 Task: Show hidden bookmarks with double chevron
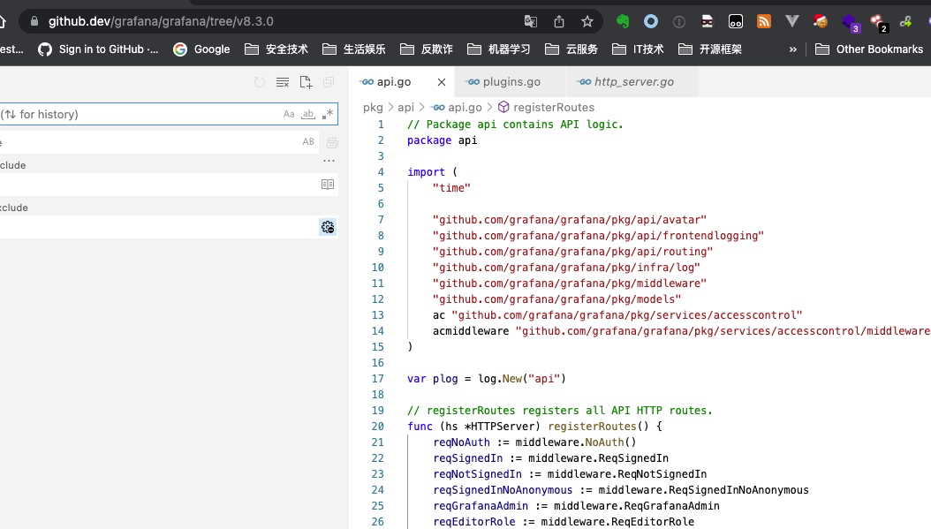(792, 49)
